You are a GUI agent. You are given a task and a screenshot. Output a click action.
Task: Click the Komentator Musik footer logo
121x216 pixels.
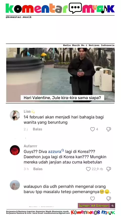coord(93,212)
